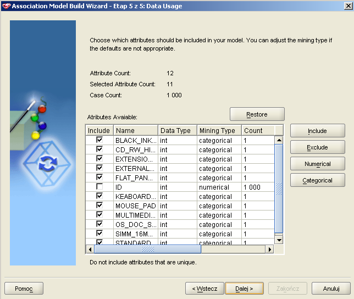Select the FLAT_PAN... name cell
This screenshot has height=299, width=354.
click(x=136, y=178)
